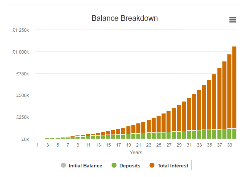Click the gray Initial Balance legend dot
The image size is (244, 177).
[64, 165]
